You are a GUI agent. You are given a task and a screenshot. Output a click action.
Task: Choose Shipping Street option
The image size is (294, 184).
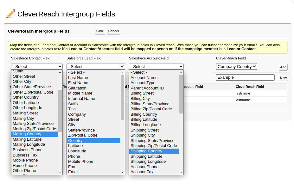[154, 130]
